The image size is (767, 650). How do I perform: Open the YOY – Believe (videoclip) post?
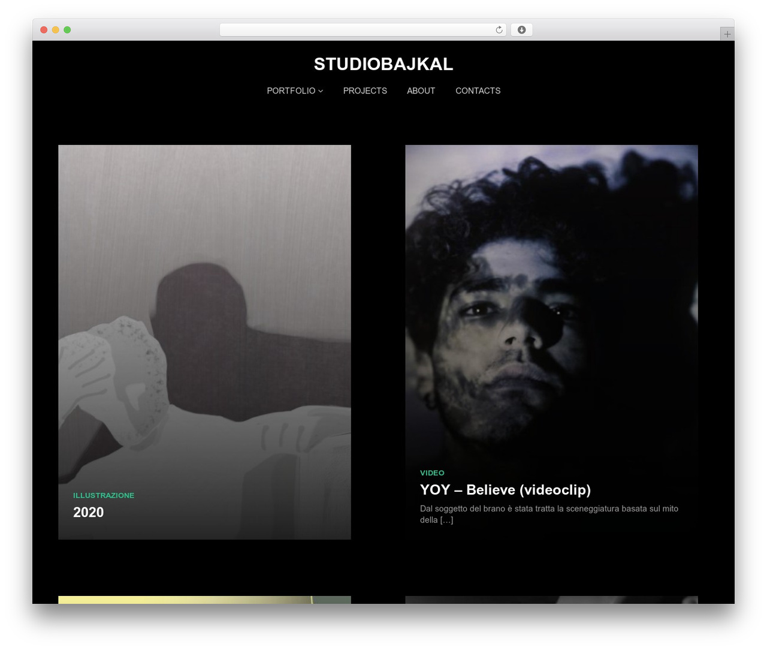[x=505, y=490]
